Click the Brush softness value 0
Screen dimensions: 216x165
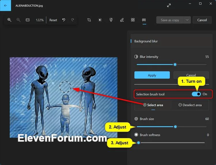[208, 135]
